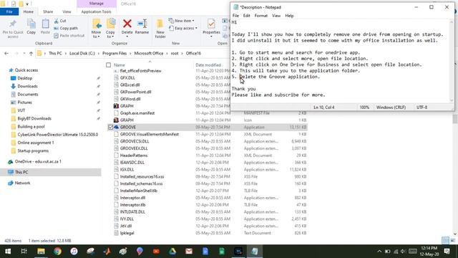Image resolution: width=458 pixels, height=258 pixels.
Task: Click the New folder icon
Action: (x=160, y=24)
